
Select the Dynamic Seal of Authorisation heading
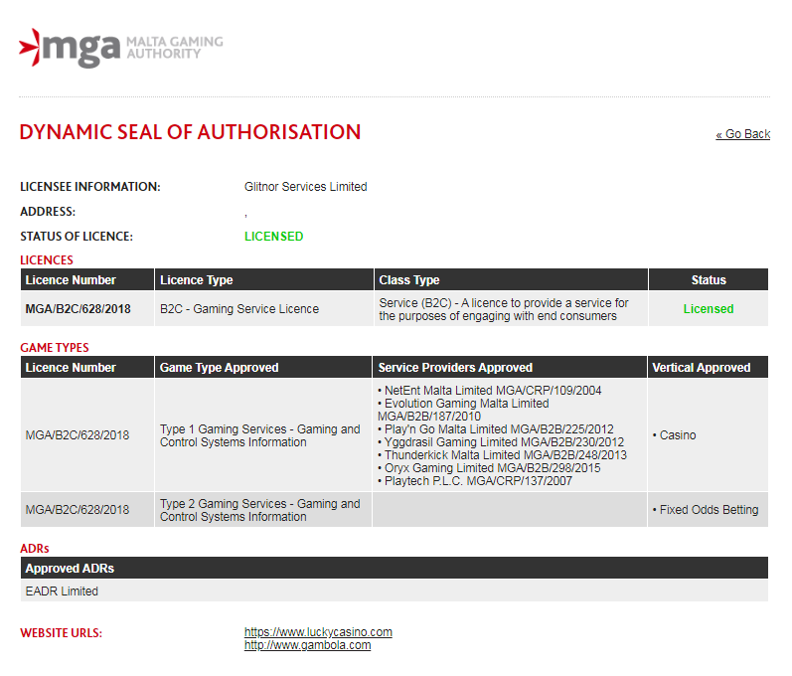click(x=190, y=132)
